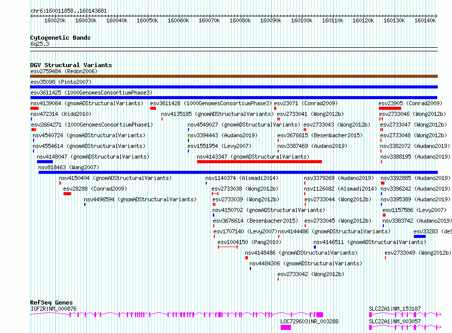Click the esv2733041 (Wong2012b) label

[310, 114]
